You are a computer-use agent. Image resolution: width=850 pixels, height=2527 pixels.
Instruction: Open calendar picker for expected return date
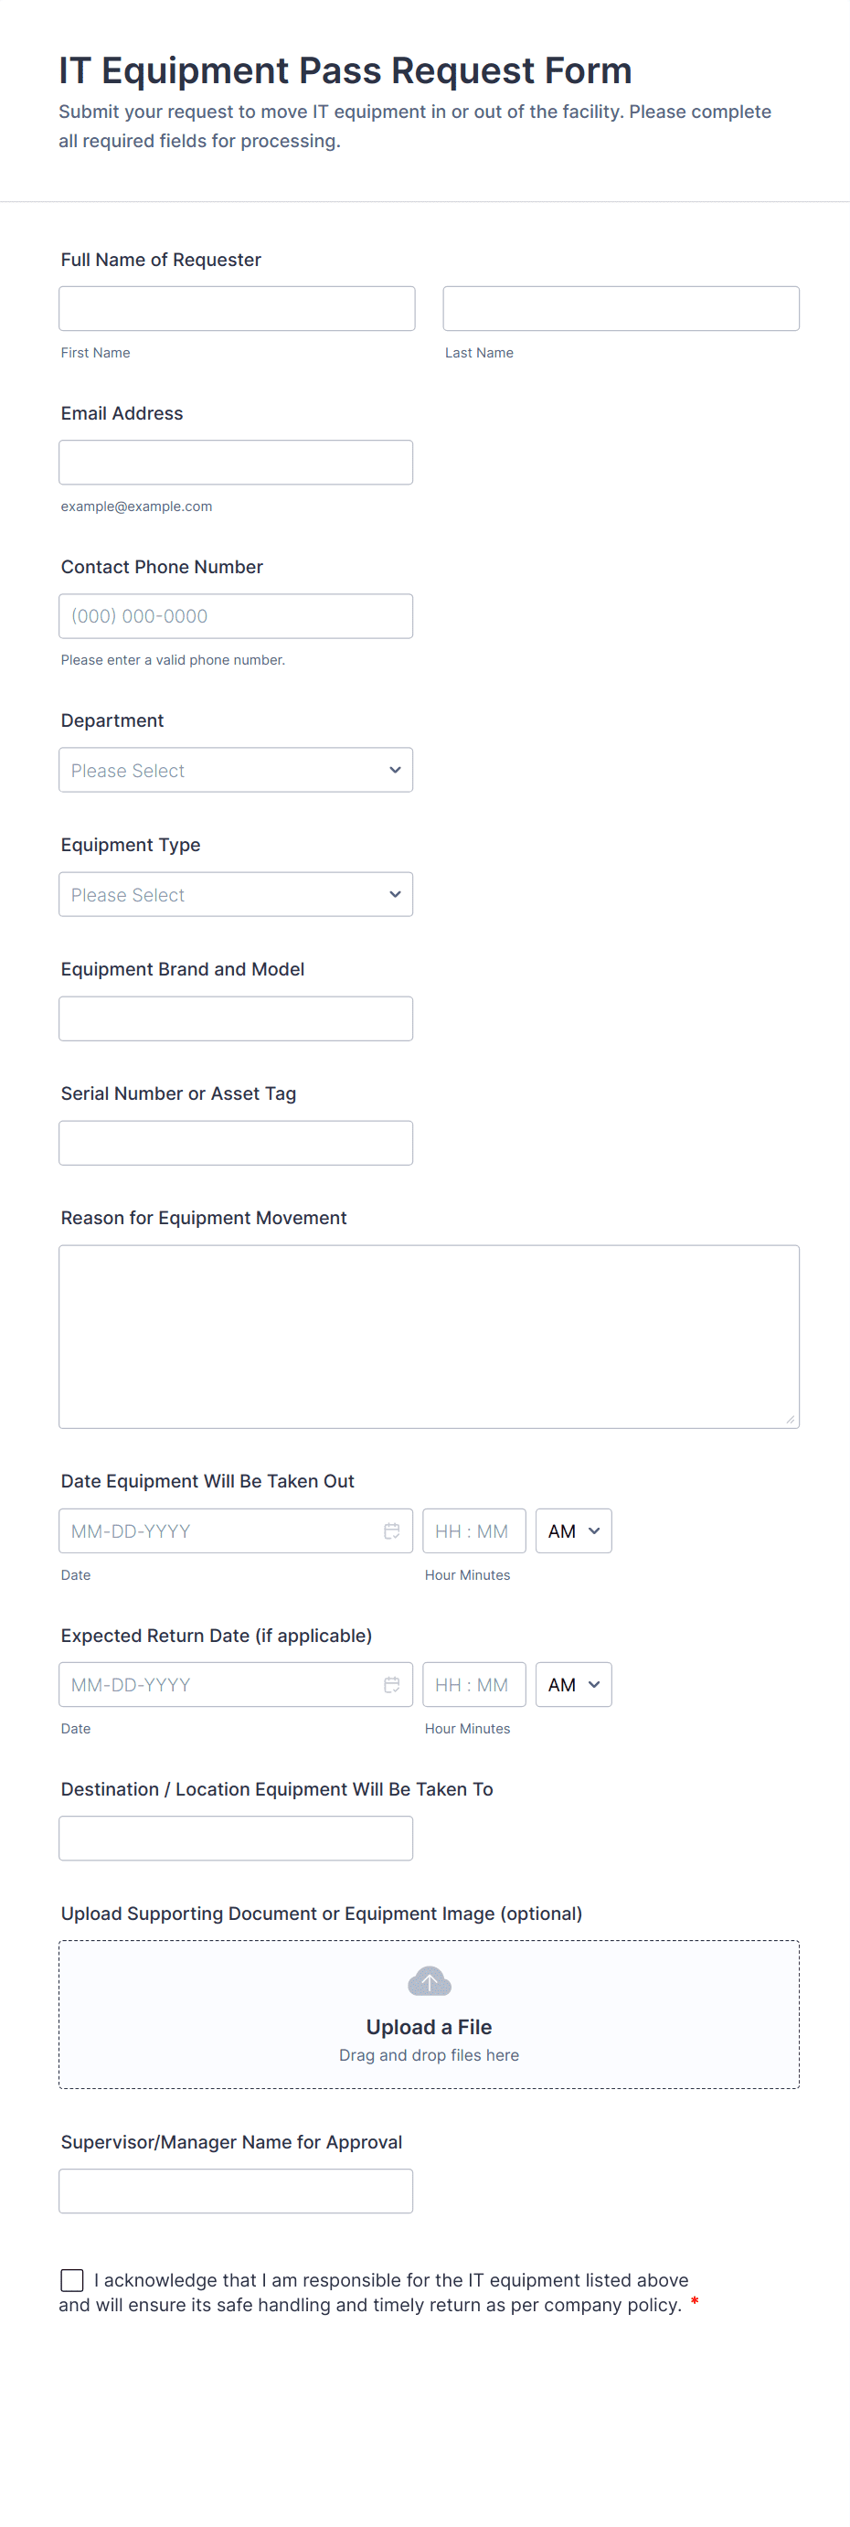click(x=391, y=1684)
